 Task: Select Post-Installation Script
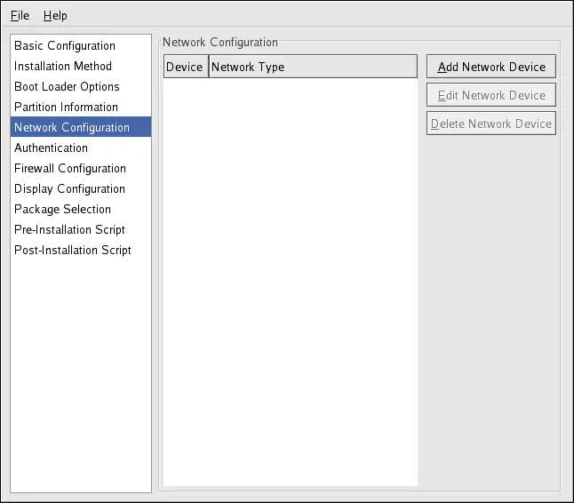click(x=73, y=250)
